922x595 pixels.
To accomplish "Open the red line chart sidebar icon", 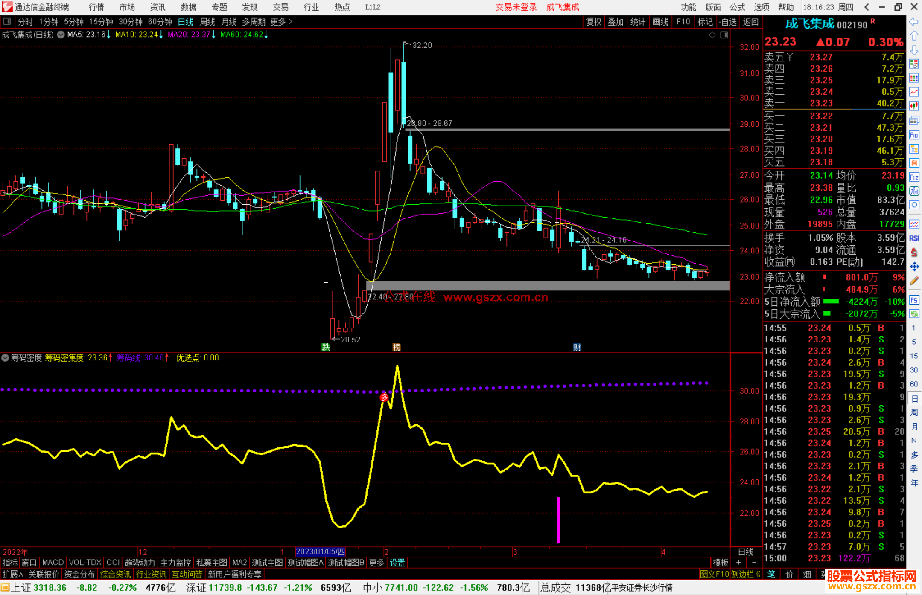I will 914,92.
